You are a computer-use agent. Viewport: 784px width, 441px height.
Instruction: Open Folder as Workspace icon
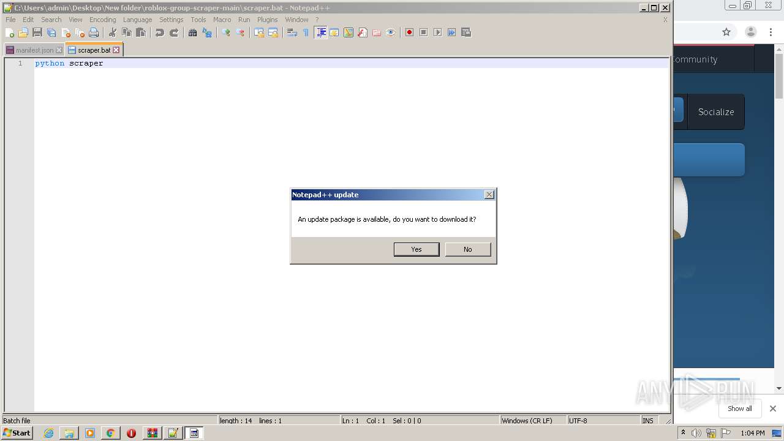point(377,32)
